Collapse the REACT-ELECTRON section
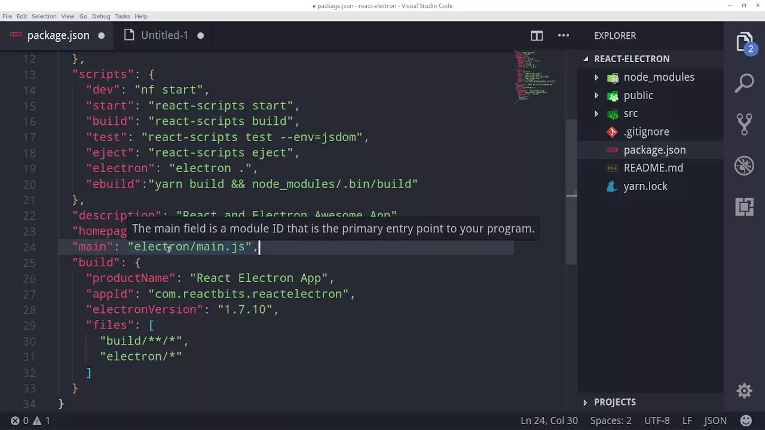Screen dimensions: 765x430 pos(586,59)
